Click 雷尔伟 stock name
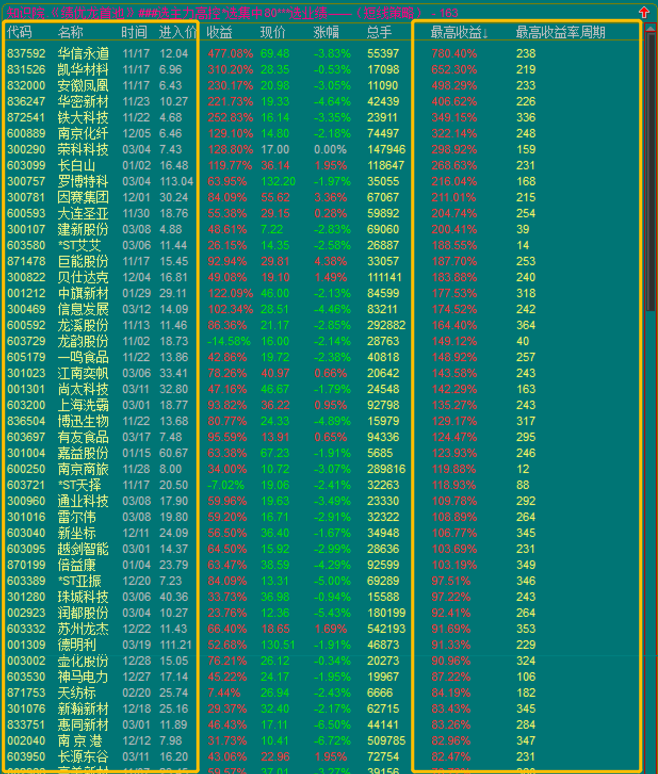The height and width of the screenshot is (774, 658). click(x=77, y=517)
